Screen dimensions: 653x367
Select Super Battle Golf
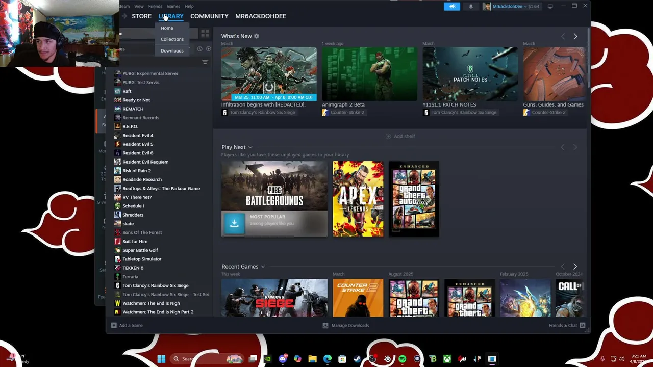point(140,250)
